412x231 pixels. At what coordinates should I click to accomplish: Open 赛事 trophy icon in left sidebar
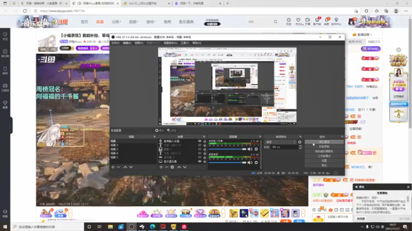point(5,105)
